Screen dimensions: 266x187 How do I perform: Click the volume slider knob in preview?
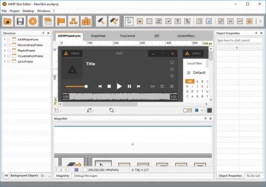86,86
